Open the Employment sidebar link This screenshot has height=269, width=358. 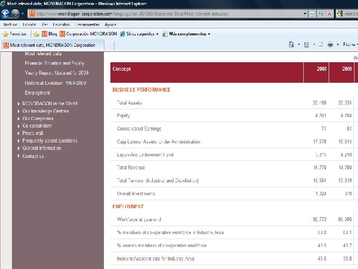click(x=37, y=93)
